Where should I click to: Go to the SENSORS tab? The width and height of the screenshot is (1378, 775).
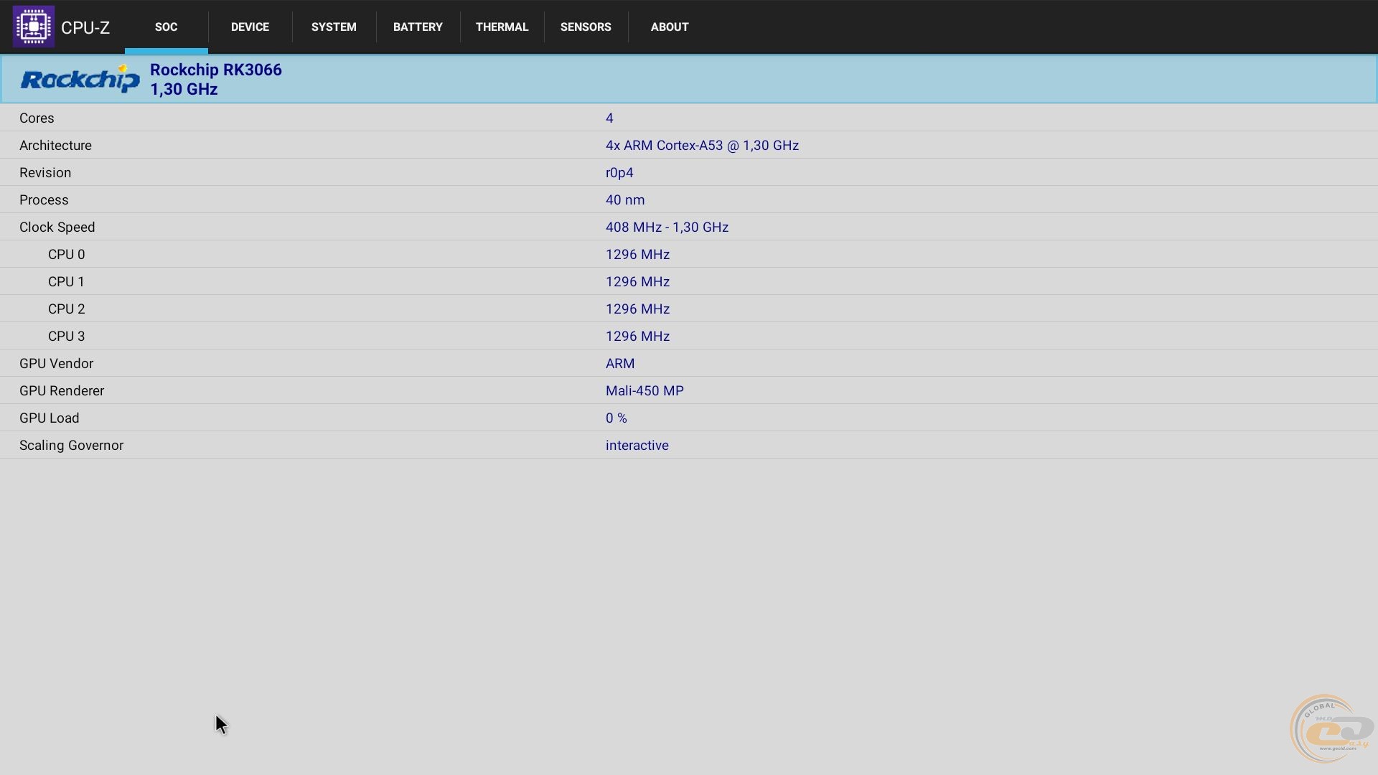586,27
